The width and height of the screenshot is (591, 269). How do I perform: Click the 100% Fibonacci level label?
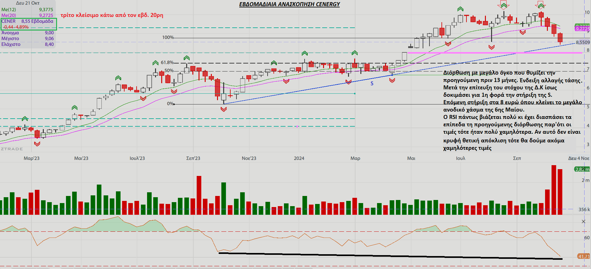pyautogui.click(x=168, y=38)
